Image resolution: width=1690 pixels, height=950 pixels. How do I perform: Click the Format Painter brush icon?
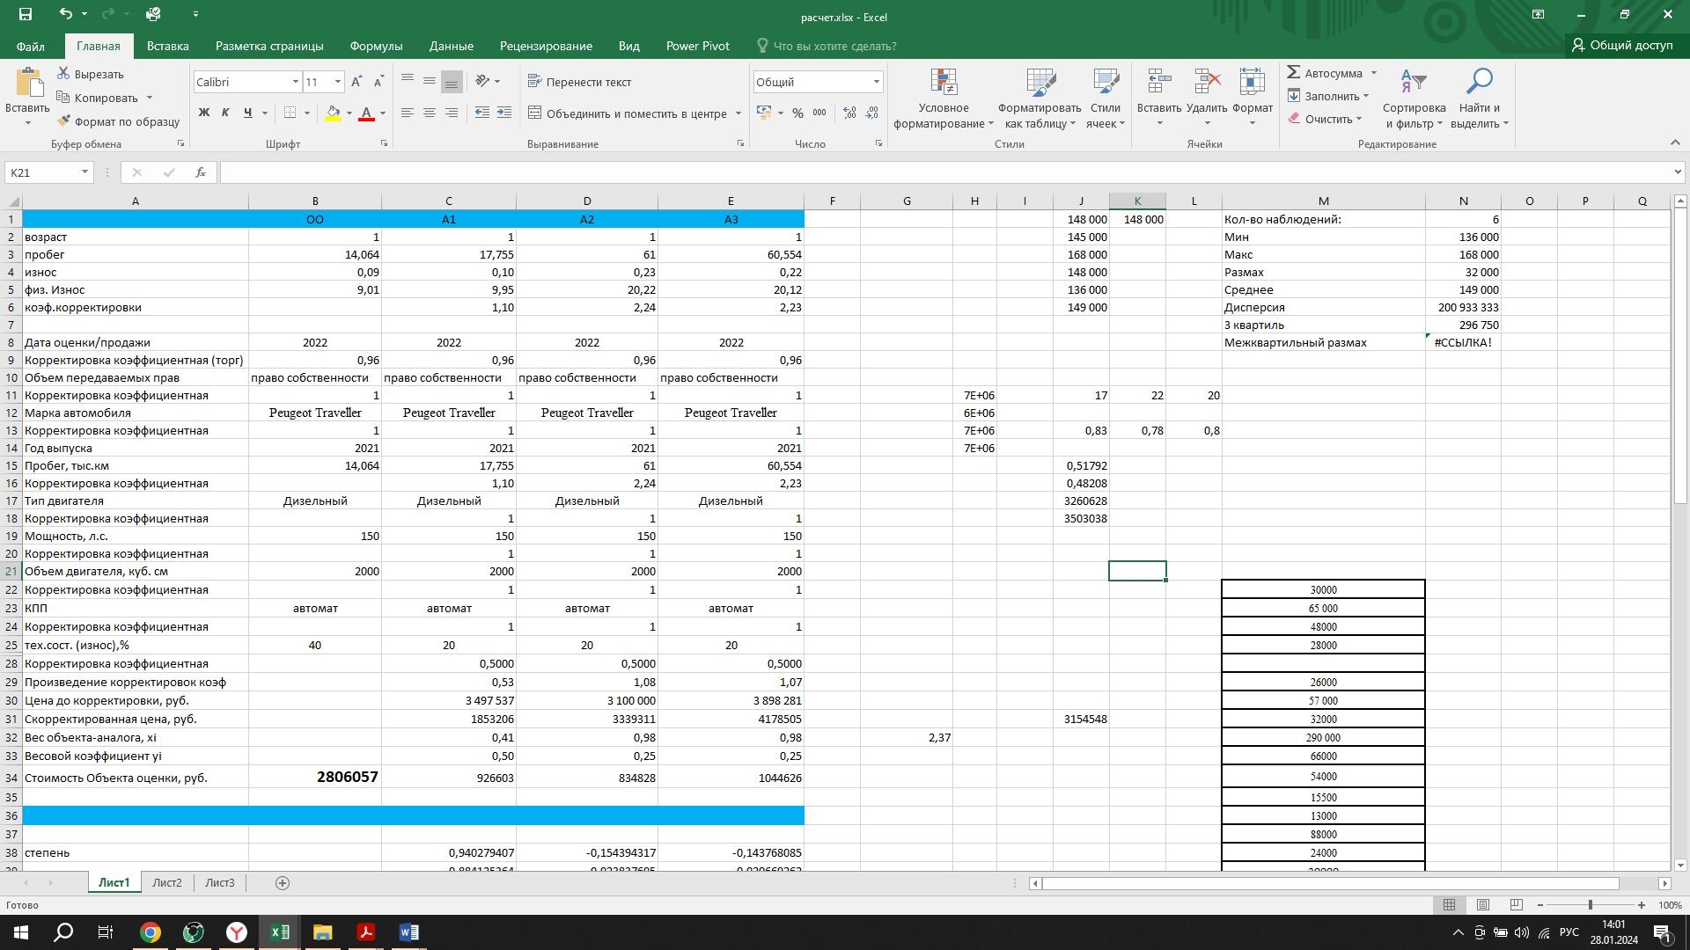click(x=64, y=121)
